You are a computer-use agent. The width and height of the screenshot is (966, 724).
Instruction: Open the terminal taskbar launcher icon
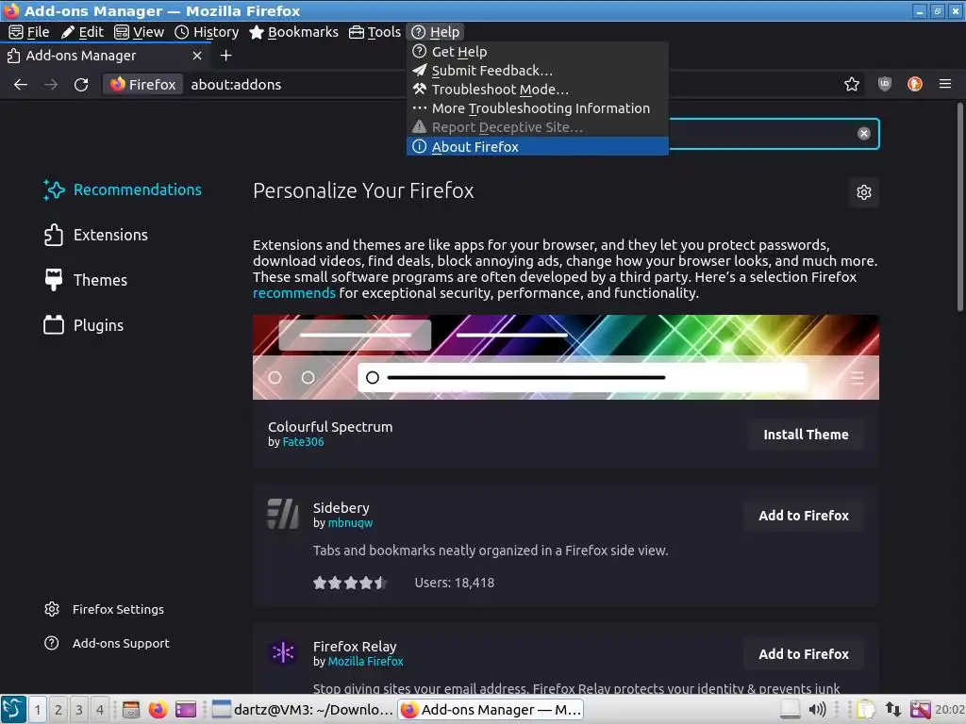point(186,709)
